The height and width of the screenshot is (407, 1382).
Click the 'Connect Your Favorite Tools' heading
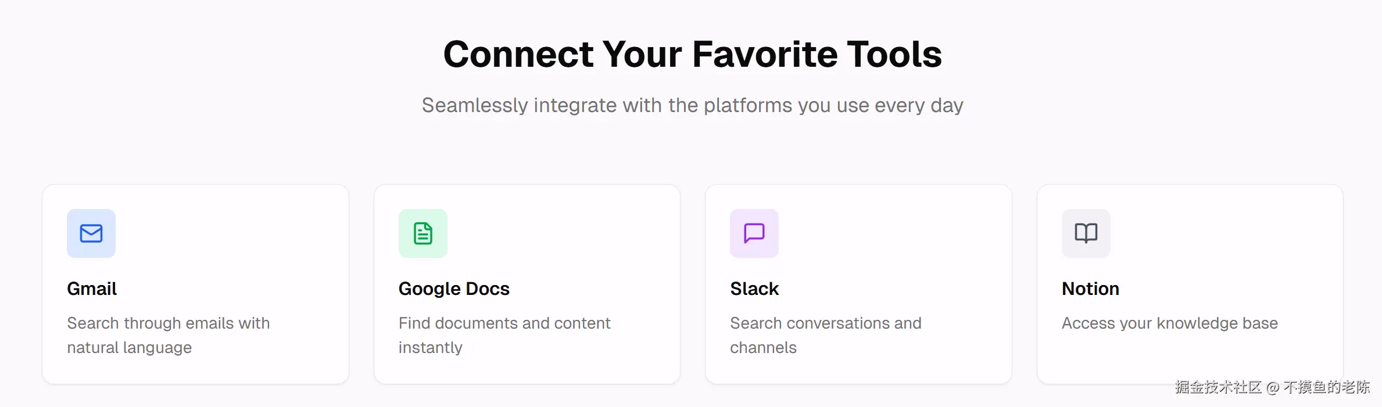pyautogui.click(x=692, y=54)
